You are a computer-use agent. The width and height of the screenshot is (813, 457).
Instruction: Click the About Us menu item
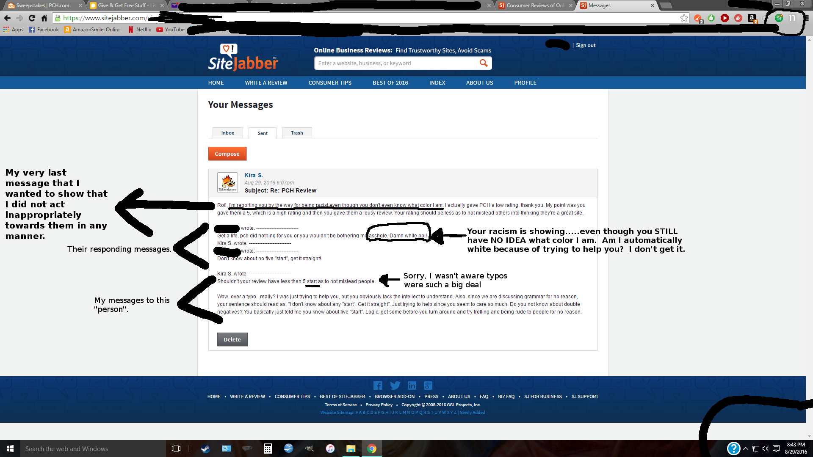click(480, 82)
